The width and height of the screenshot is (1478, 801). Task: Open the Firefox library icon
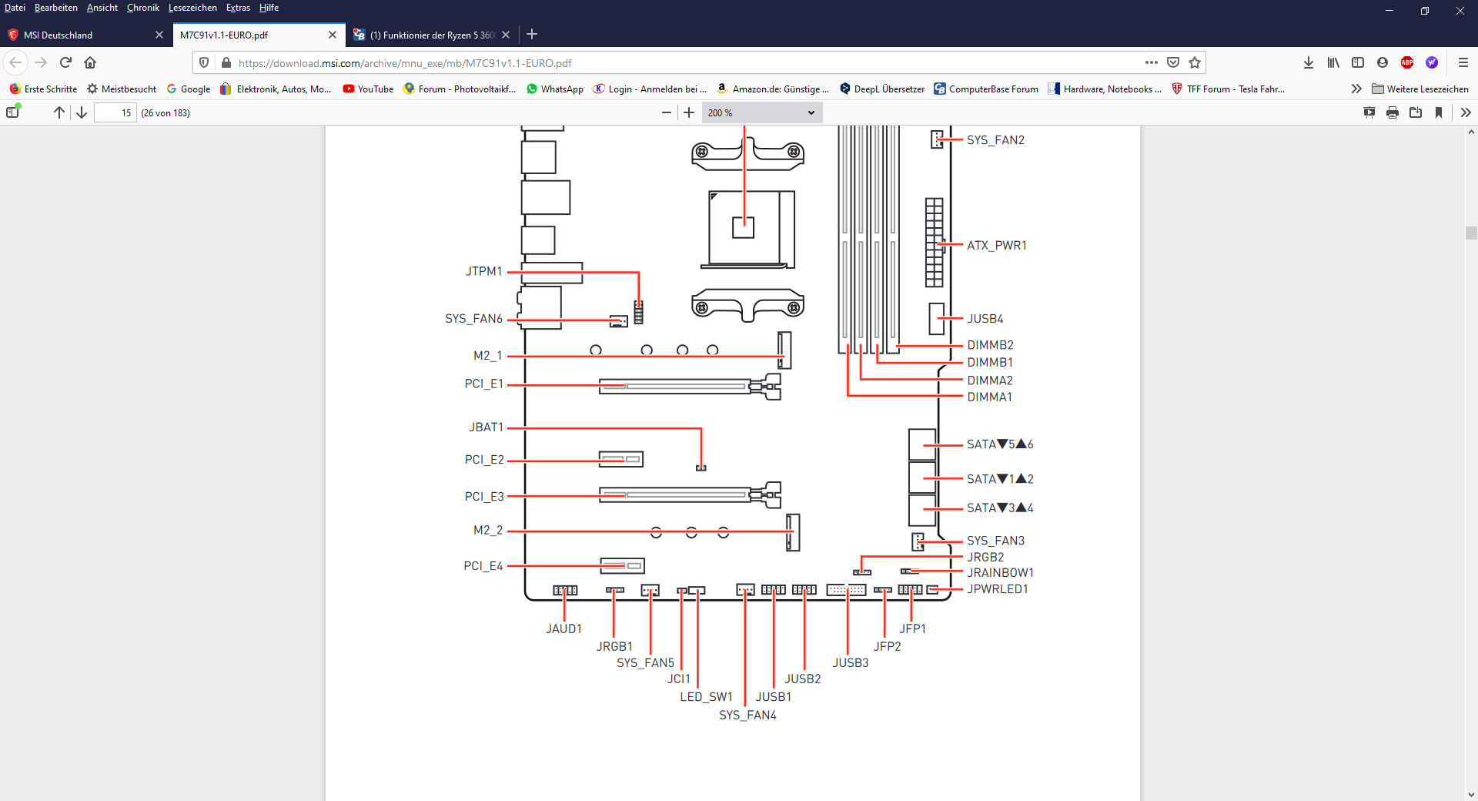point(1333,62)
